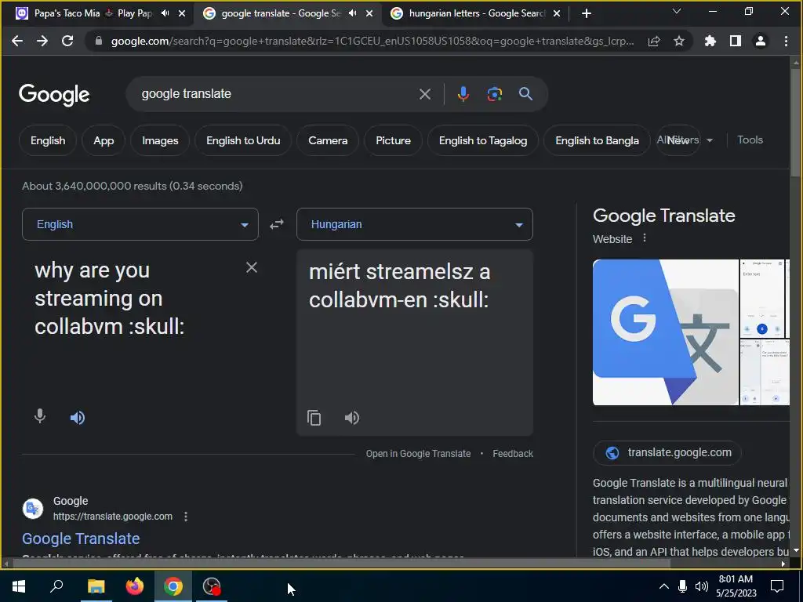Open more options next to Website

[645, 238]
